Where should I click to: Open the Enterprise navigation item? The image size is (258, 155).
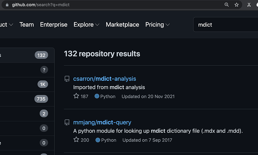pyautogui.click(x=53, y=25)
